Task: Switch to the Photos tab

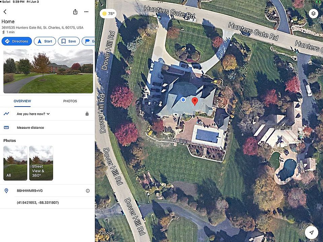Action: click(x=70, y=101)
